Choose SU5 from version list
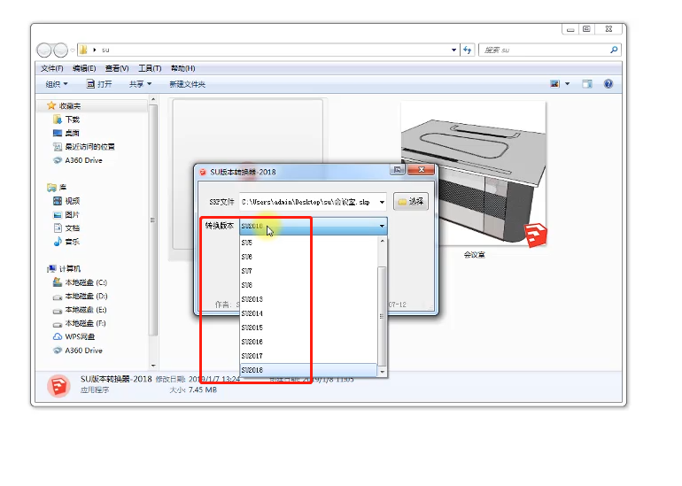Screen dimensions: 682x486 308,243
